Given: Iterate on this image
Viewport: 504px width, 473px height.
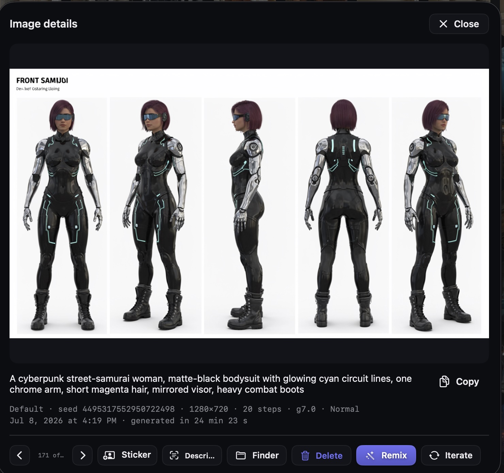Looking at the screenshot, I should click(451, 455).
